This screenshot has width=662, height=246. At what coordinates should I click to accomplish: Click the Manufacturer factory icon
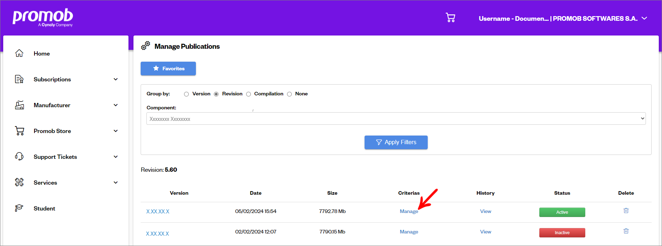pyautogui.click(x=19, y=105)
